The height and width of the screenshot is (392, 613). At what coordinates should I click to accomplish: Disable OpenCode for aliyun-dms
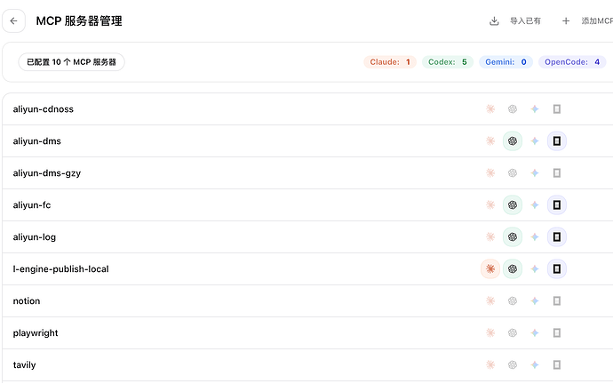tap(557, 141)
